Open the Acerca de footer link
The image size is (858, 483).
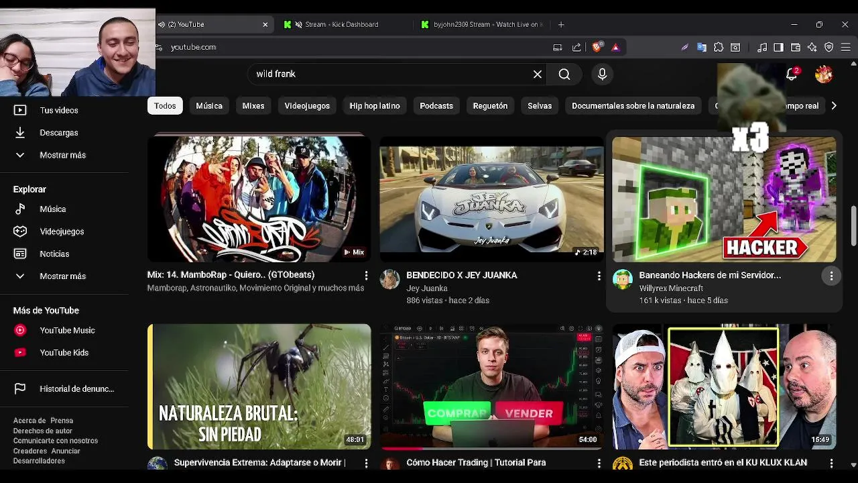click(29, 421)
